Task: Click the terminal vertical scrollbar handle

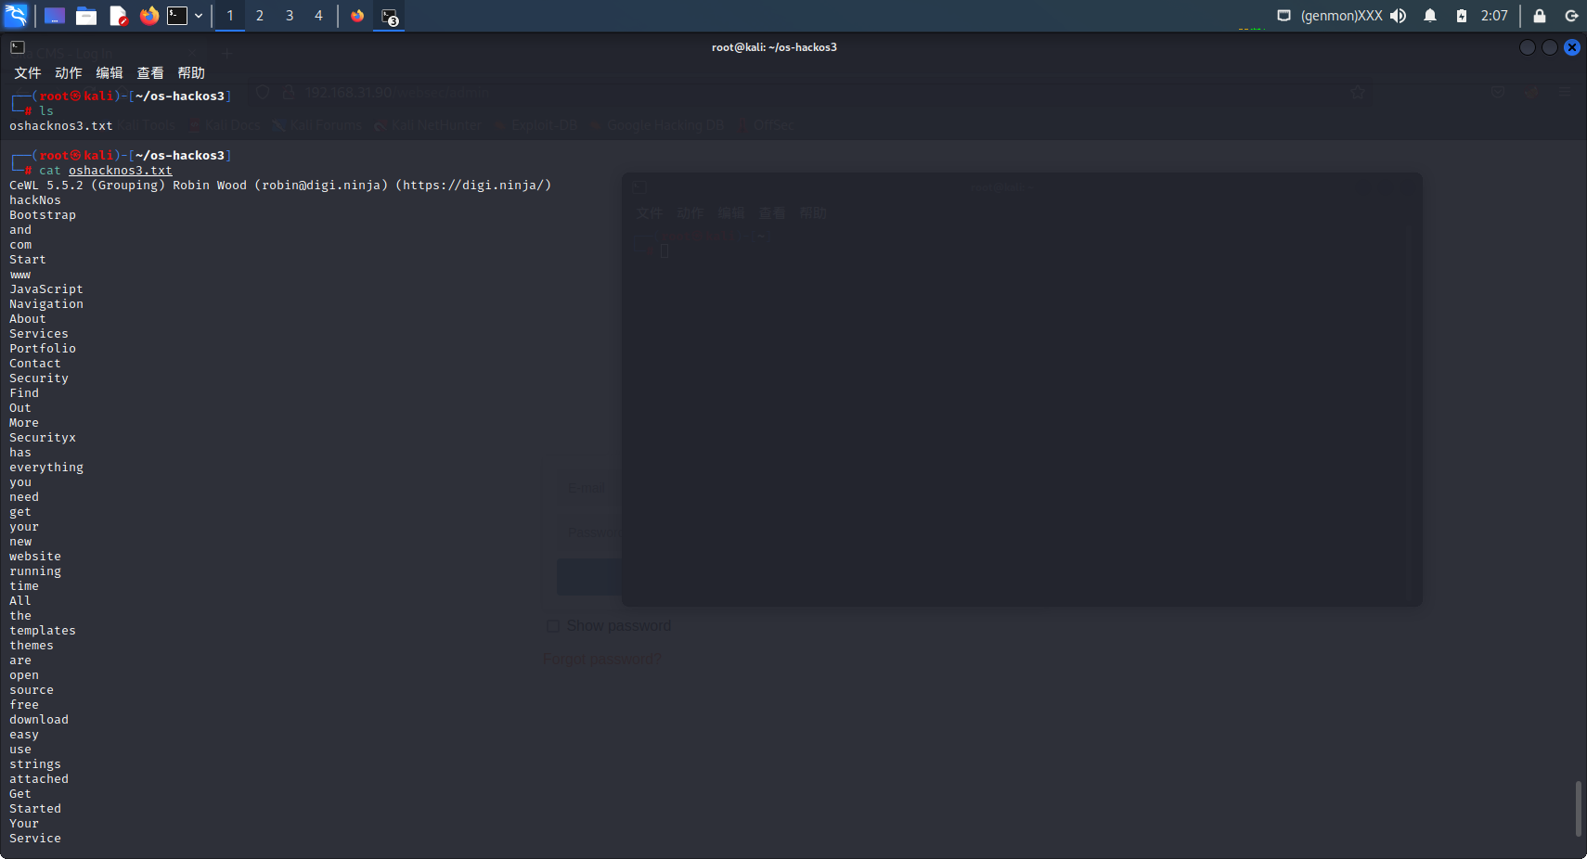Action: click(x=1578, y=809)
